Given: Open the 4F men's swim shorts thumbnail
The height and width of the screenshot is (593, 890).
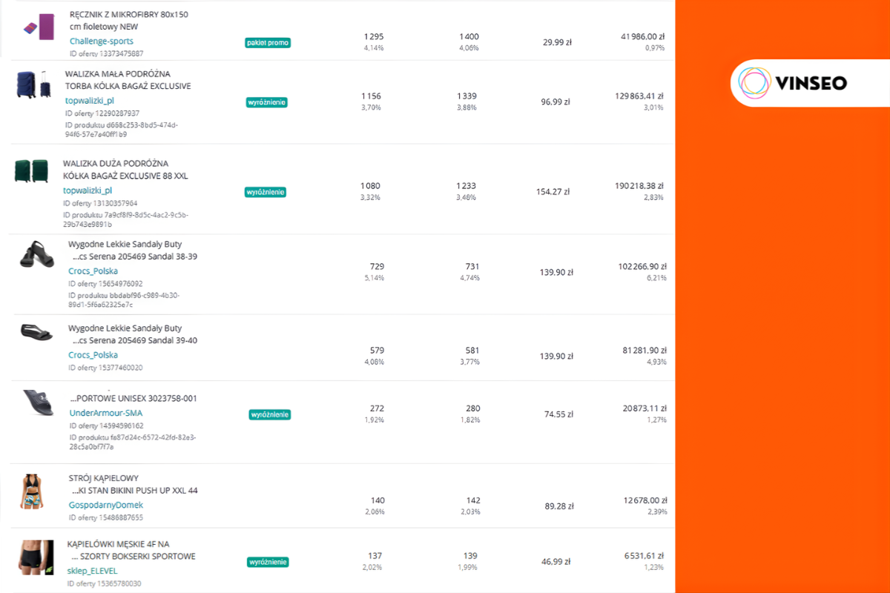Looking at the screenshot, I should click(36, 557).
